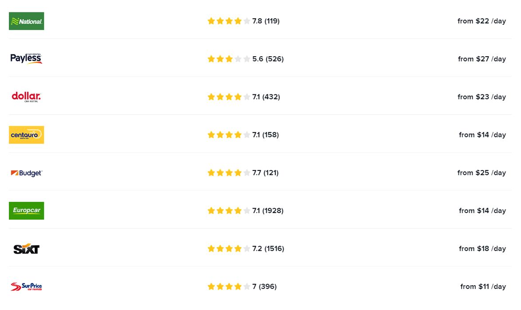Select Centauro's price from $14 per day
Screen dimensions: 521x310
(482, 135)
